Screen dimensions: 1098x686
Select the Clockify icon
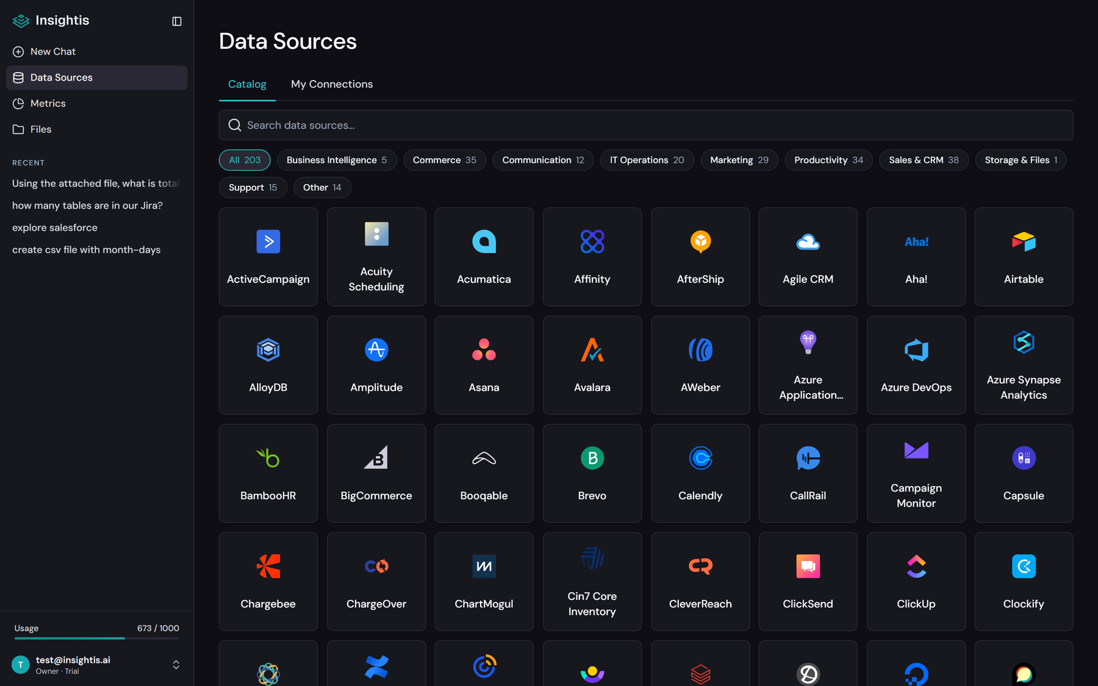click(1024, 566)
